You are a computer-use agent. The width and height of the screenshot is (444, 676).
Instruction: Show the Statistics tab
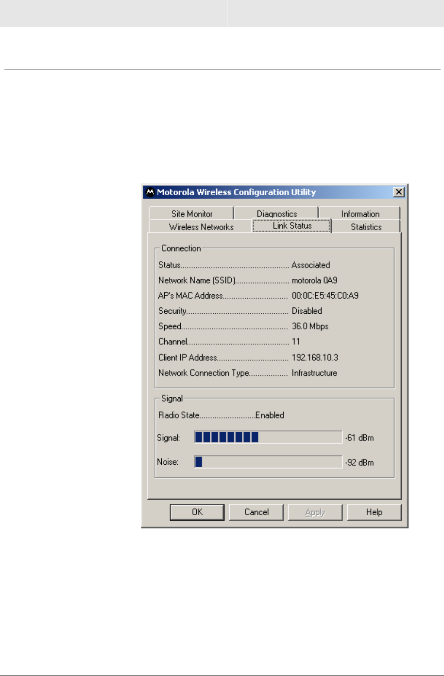click(366, 227)
